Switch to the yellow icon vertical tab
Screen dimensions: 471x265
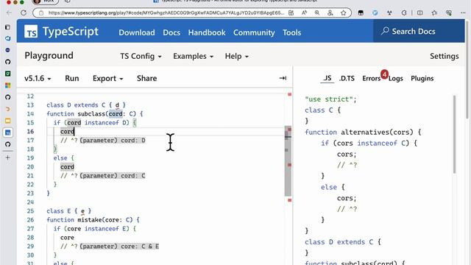click(8, 121)
